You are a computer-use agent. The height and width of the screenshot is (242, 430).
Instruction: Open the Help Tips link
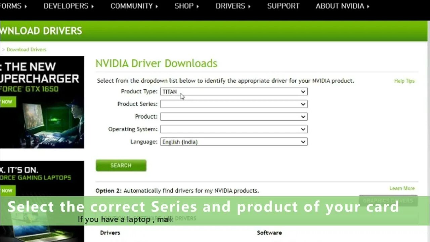(404, 81)
